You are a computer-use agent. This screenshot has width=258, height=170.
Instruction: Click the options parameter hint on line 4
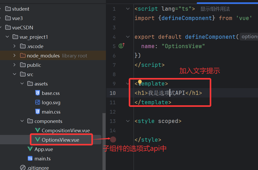[249, 37]
